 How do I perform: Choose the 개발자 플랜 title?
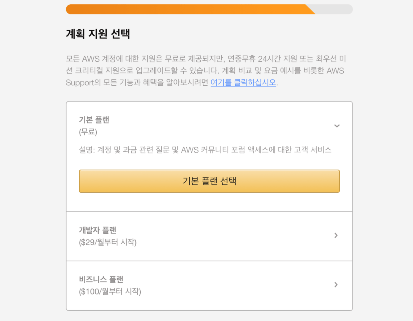click(98, 230)
